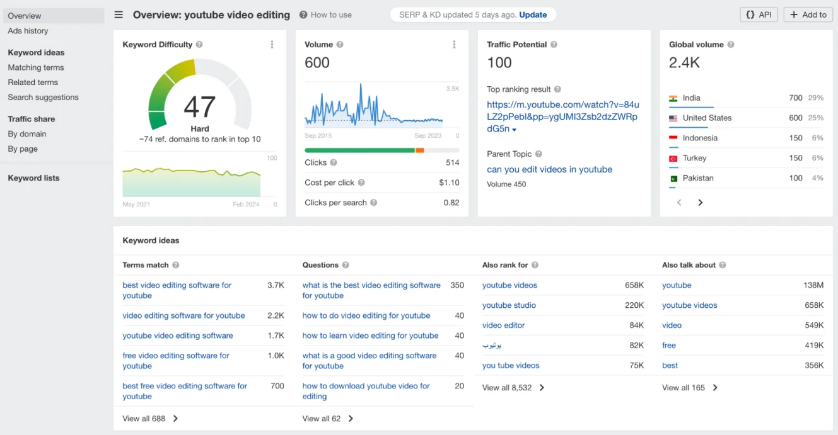Open 'best video editing software for youtube' keyword
The image size is (838, 435).
[x=177, y=290]
